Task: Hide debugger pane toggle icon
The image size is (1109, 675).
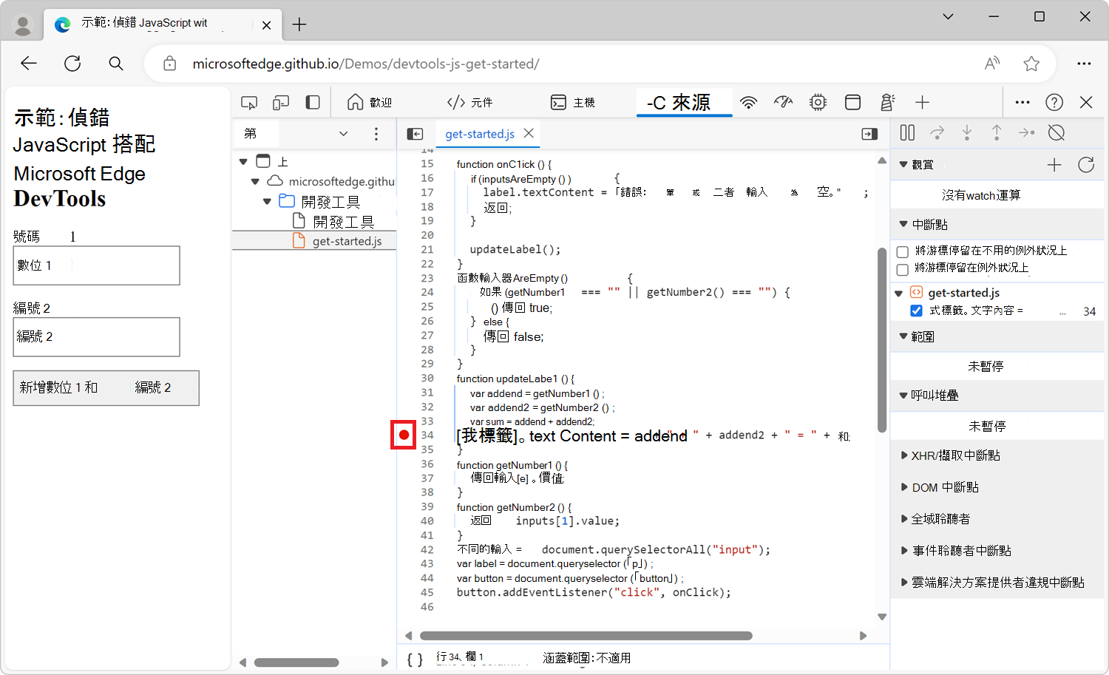Action: pos(869,134)
